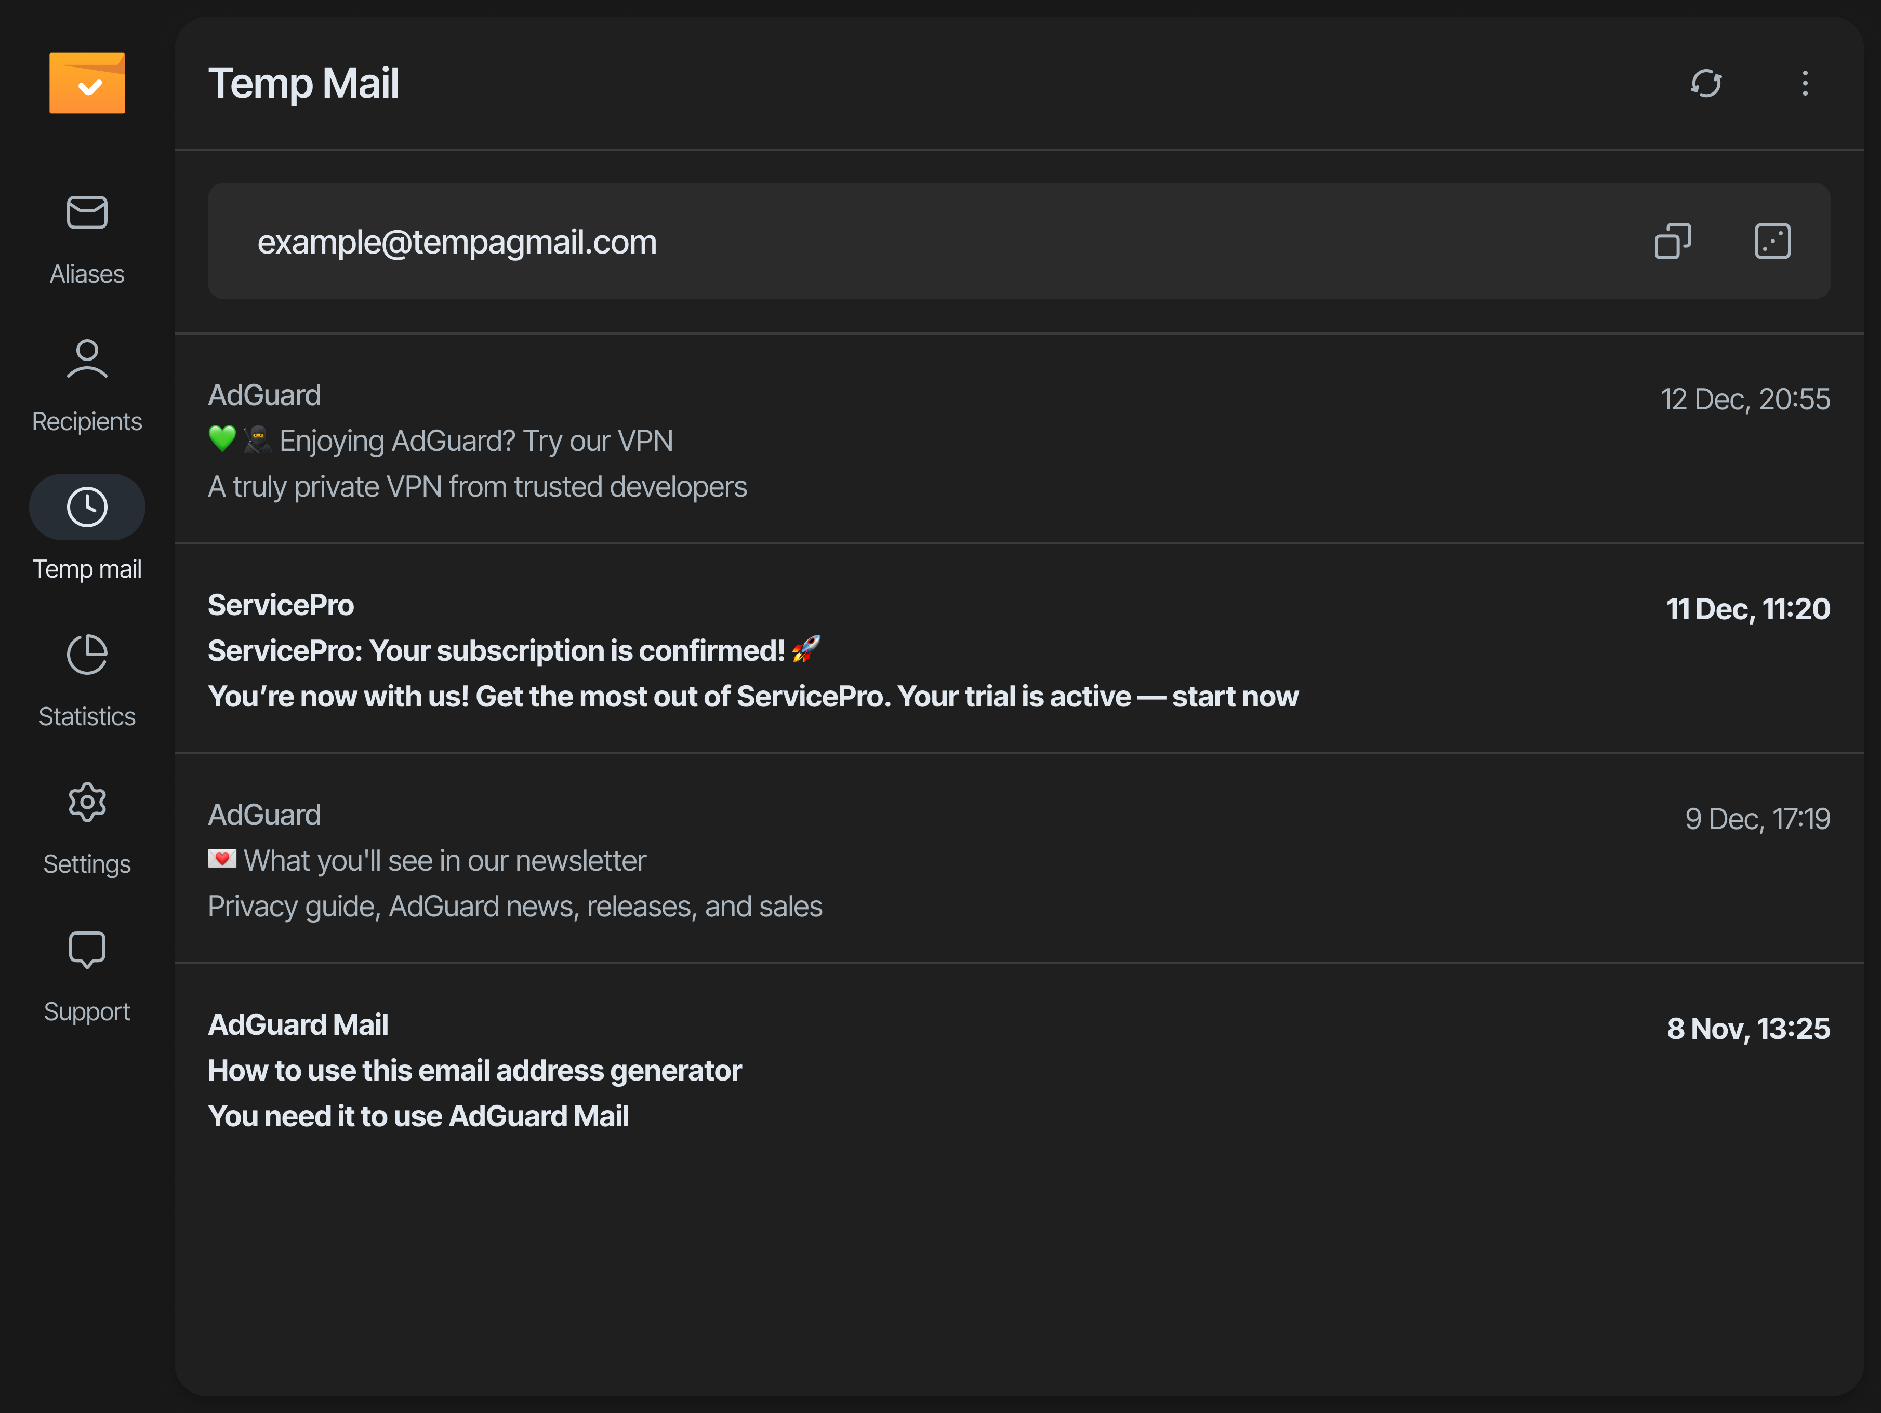This screenshot has height=1413, width=1881.
Task: Open the Statistics pie chart page
Action: tap(87, 655)
